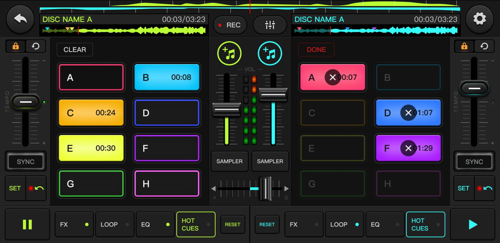The width and height of the screenshot is (500, 243).
Task: Open the left SAMPLER
Action: pyautogui.click(x=230, y=161)
